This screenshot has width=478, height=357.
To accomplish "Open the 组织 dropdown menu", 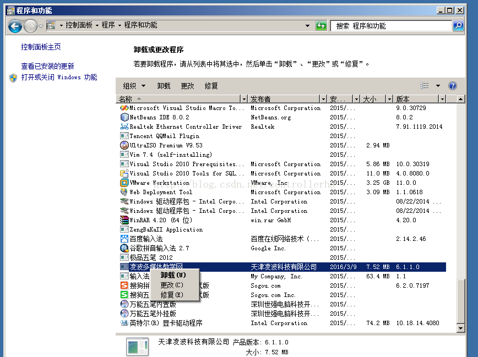I will click(134, 86).
